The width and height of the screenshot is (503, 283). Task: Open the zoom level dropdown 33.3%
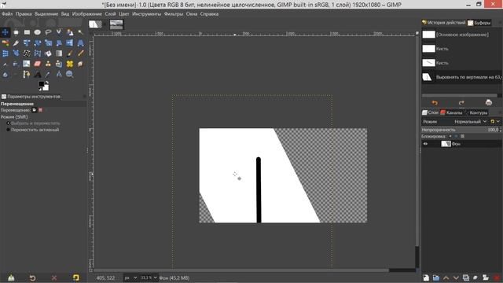pos(149,277)
